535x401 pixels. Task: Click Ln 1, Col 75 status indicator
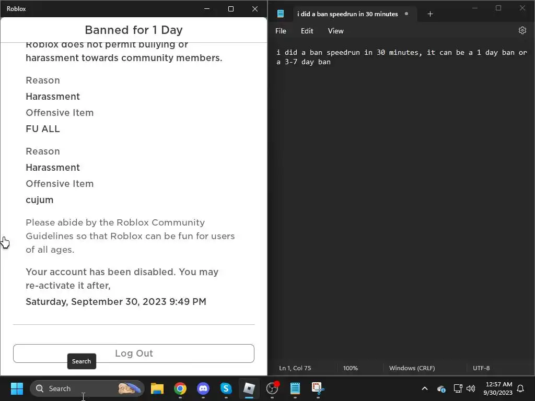coord(295,368)
